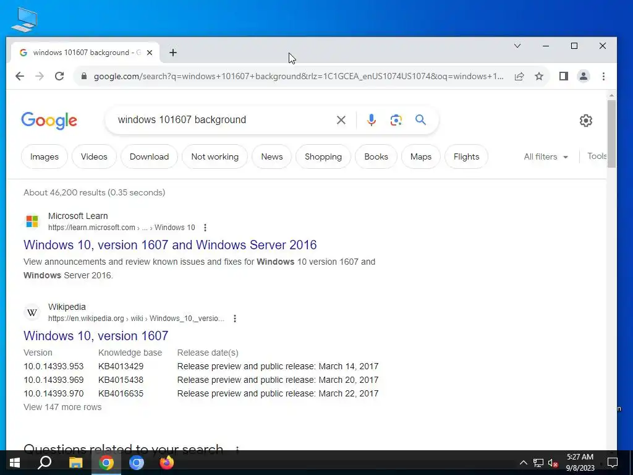This screenshot has height=475, width=633.
Task: Open Chromium from the taskbar
Action: [137, 463]
